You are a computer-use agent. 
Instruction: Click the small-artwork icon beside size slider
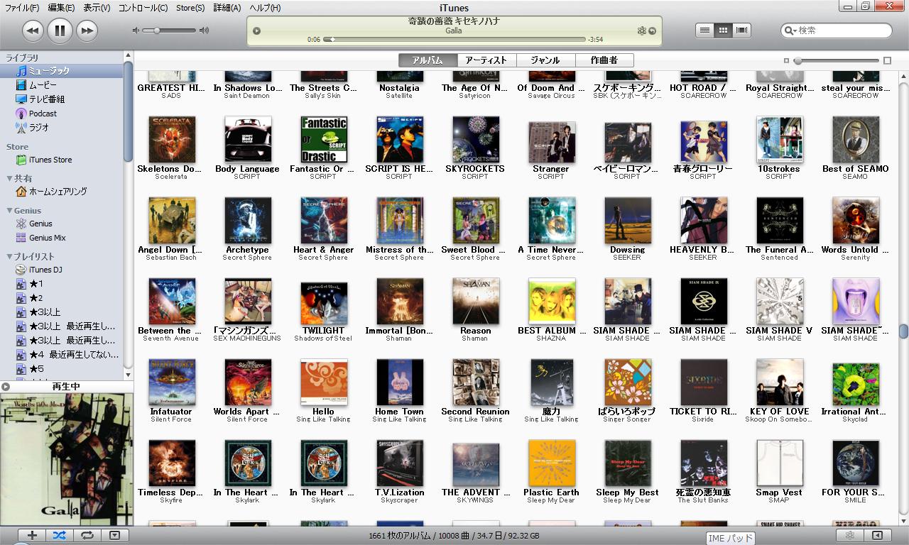[786, 61]
